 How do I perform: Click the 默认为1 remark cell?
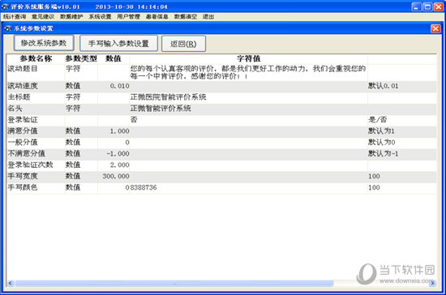[381, 131]
